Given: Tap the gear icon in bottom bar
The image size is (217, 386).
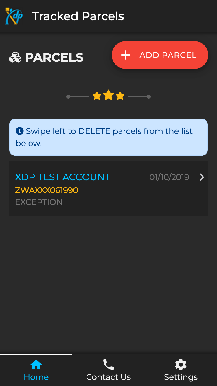Looking at the screenshot, I should [x=181, y=365].
